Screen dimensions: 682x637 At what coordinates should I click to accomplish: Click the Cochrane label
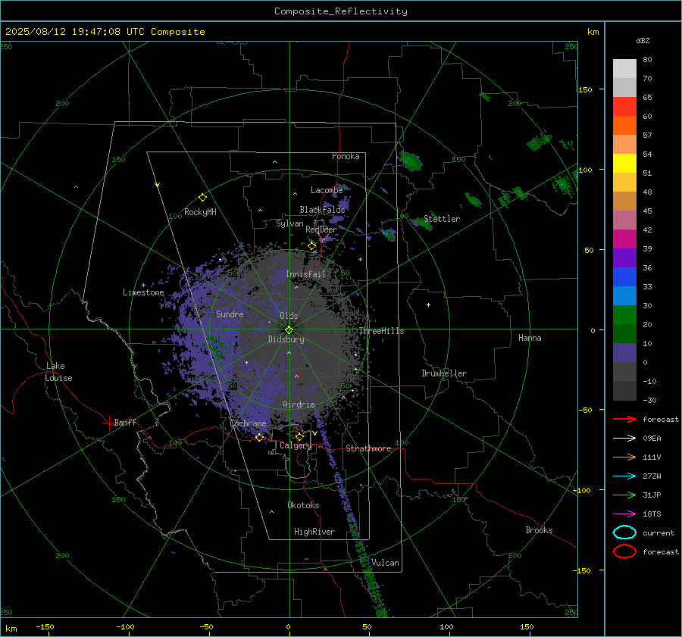[x=248, y=423]
